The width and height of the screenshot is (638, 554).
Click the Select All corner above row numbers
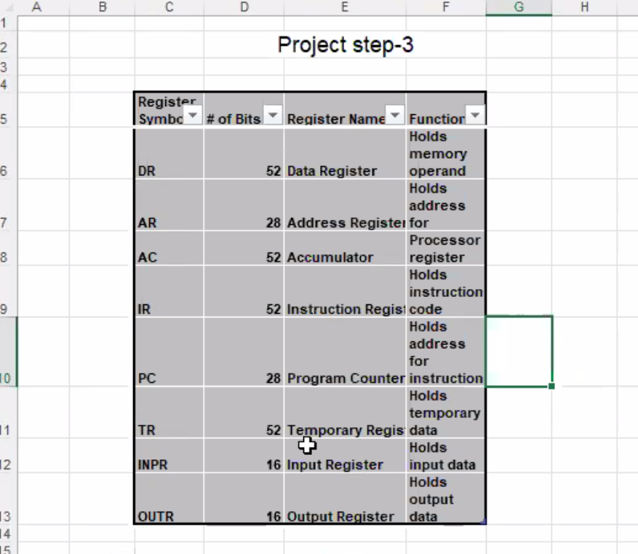8,7
